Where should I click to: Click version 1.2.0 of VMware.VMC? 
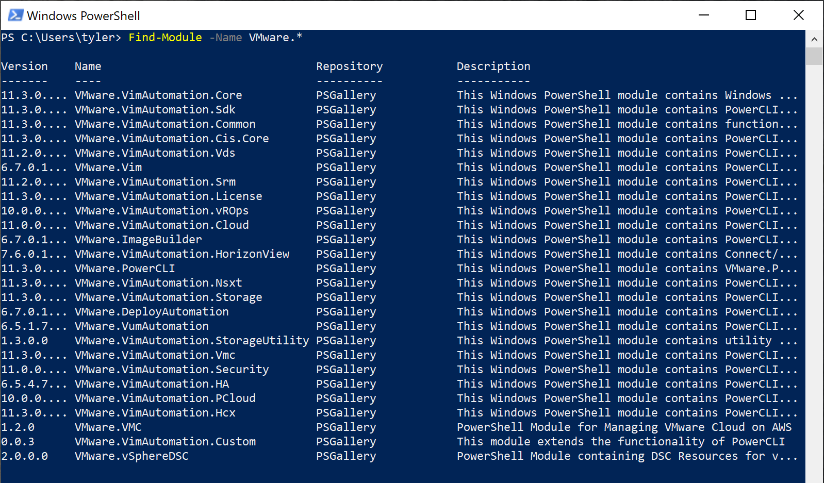18,427
